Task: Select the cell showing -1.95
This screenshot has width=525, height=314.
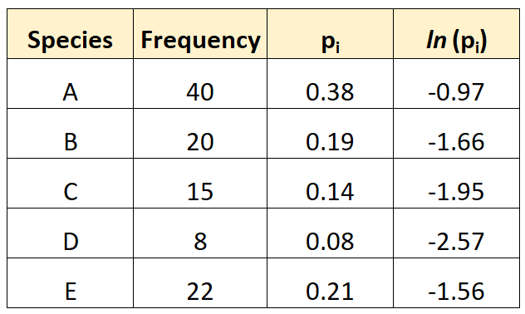Action: pyautogui.click(x=456, y=183)
